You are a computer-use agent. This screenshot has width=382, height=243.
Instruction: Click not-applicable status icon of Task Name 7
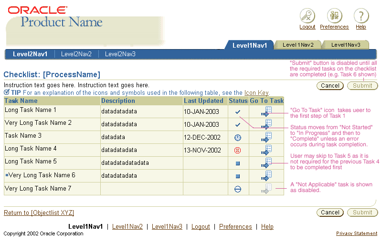[238, 189]
